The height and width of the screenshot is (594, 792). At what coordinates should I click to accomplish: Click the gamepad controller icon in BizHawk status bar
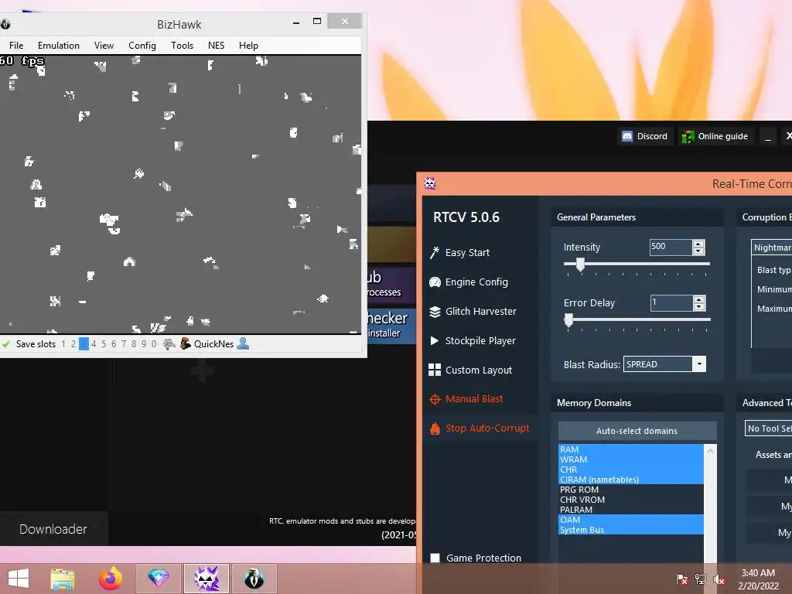(169, 344)
